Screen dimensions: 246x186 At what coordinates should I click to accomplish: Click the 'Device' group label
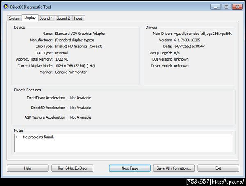point(19,27)
